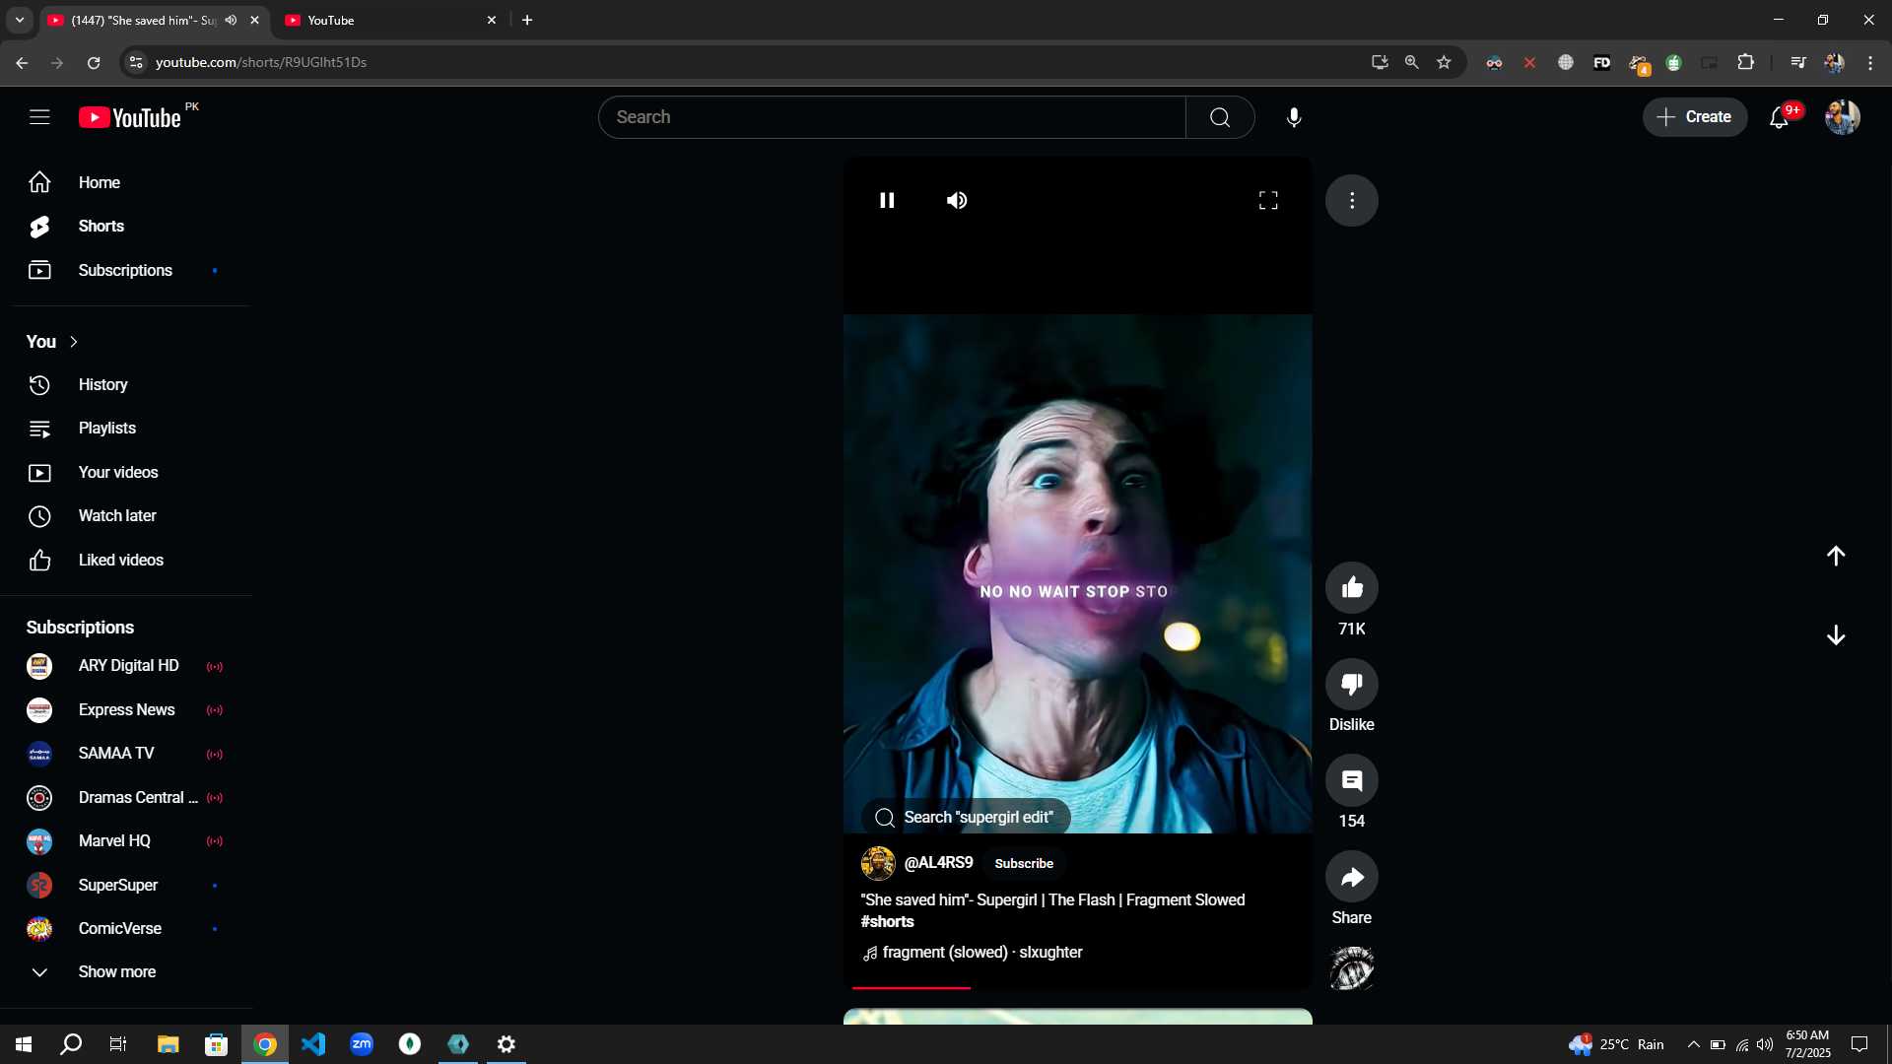This screenshot has height=1064, width=1892.
Task: Click the search magnifier button
Action: (1220, 117)
